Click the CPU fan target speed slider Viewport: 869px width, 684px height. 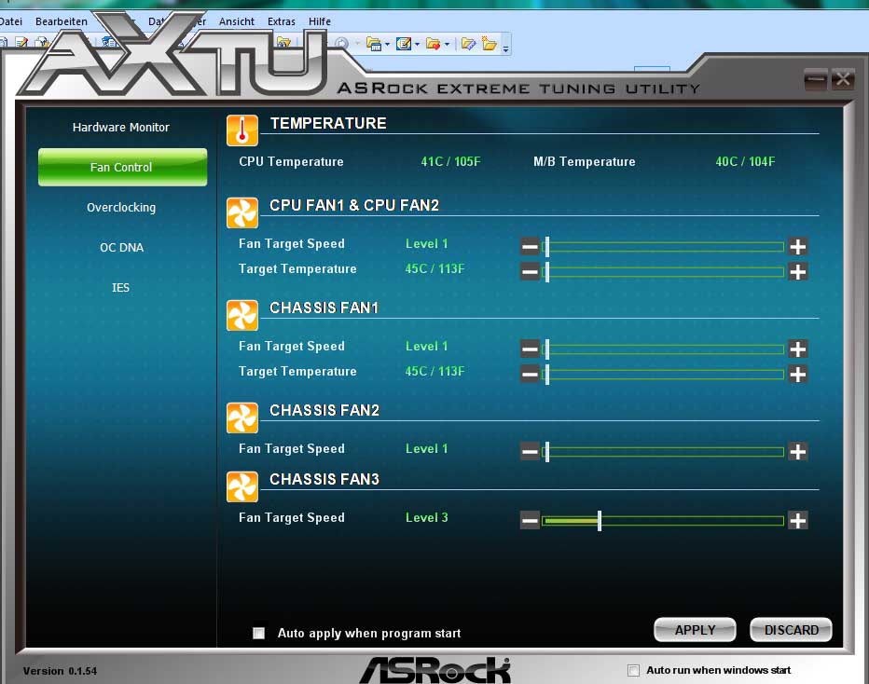point(663,246)
